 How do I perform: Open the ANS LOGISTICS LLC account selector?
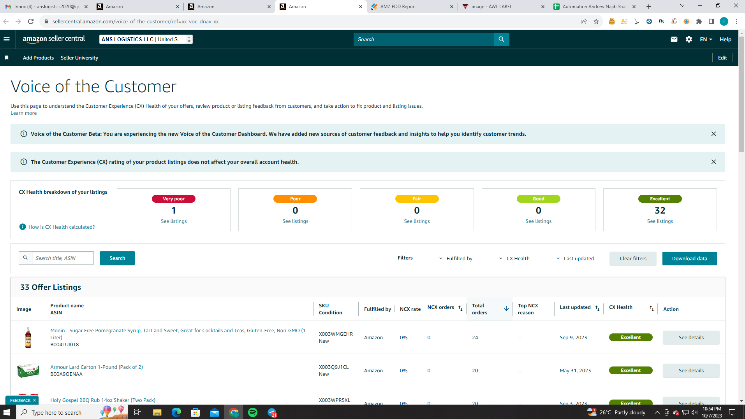tap(146, 39)
